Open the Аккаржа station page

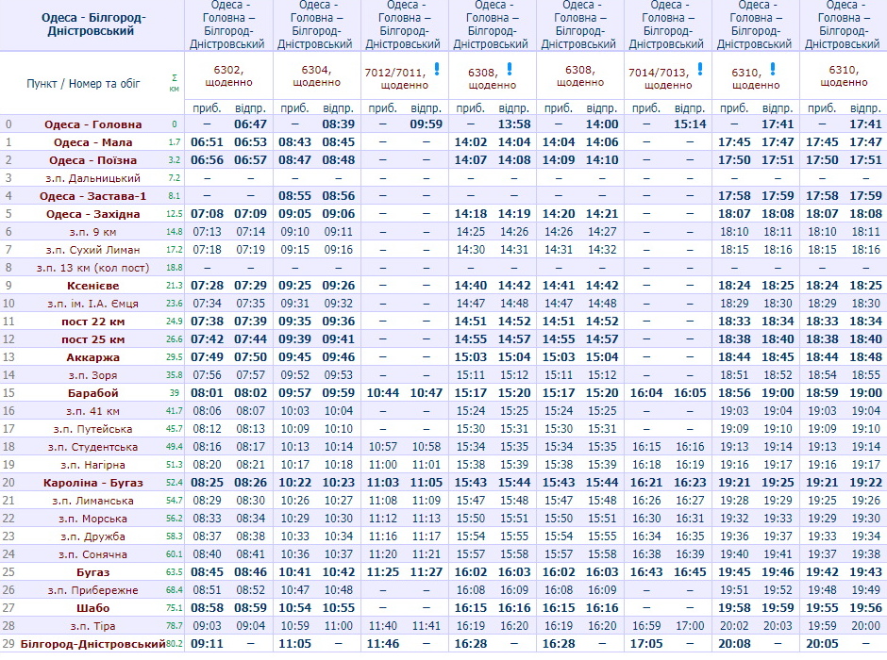point(92,357)
